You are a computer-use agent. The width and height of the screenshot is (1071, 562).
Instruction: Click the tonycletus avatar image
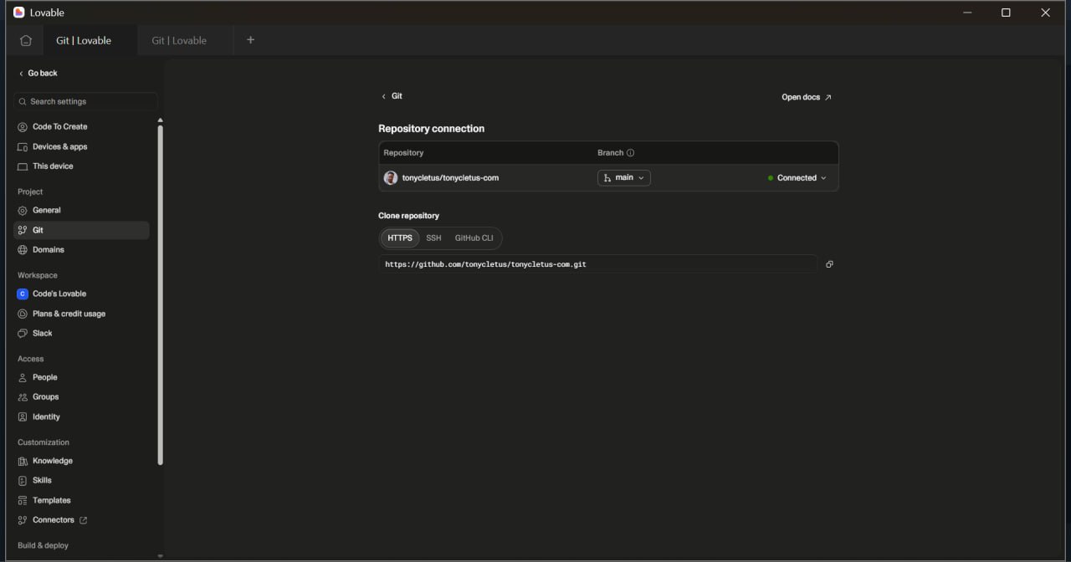(391, 178)
